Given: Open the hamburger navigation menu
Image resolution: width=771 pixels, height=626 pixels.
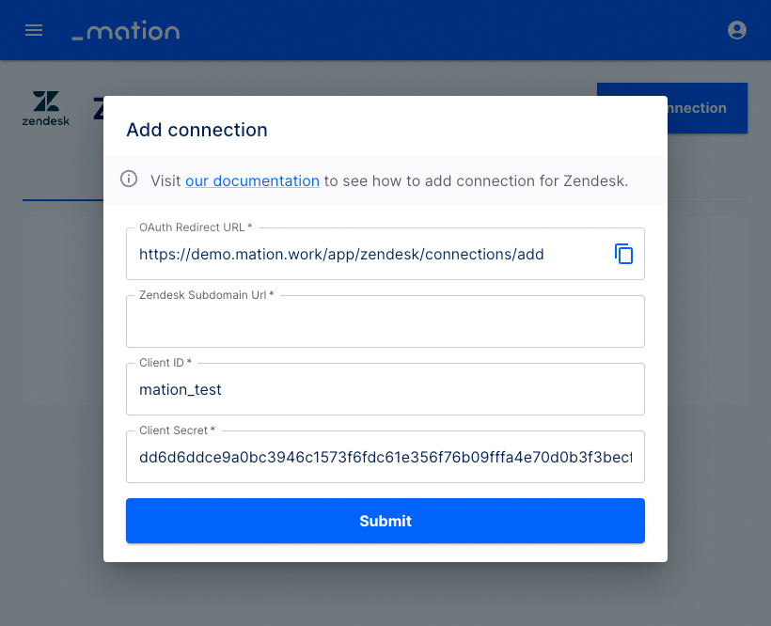Looking at the screenshot, I should (34, 30).
